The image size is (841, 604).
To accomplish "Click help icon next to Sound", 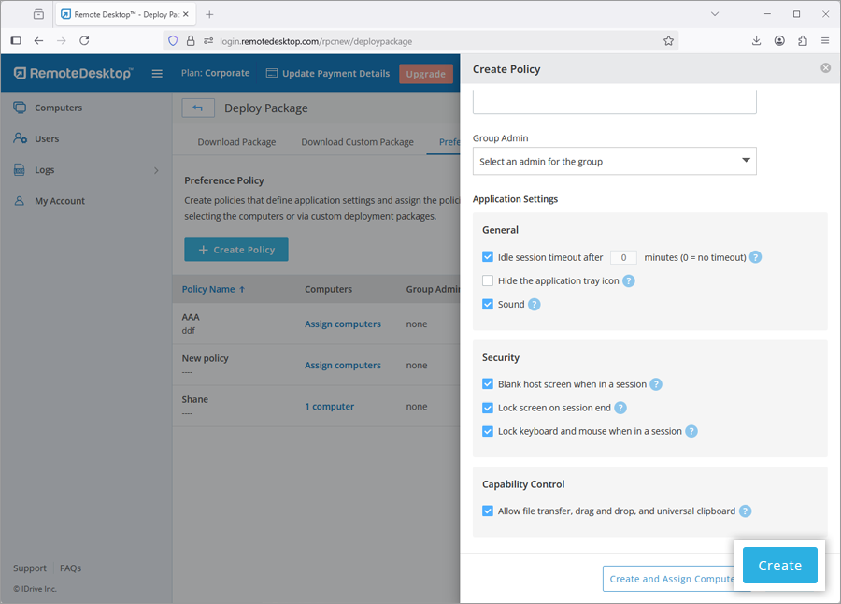I will [x=535, y=305].
